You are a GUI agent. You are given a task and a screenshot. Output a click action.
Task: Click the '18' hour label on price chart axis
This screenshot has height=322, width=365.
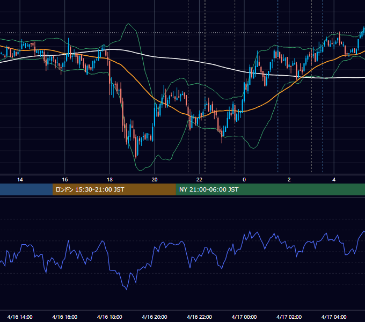tap(109, 180)
